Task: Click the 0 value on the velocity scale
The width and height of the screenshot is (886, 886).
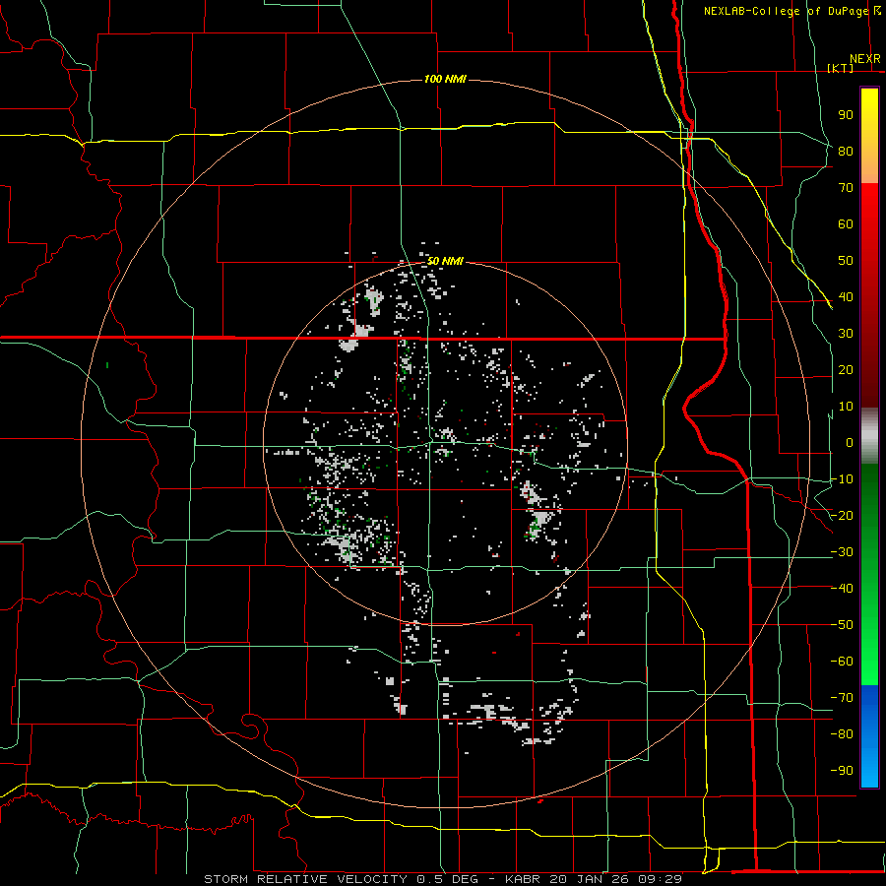Action: point(850,442)
